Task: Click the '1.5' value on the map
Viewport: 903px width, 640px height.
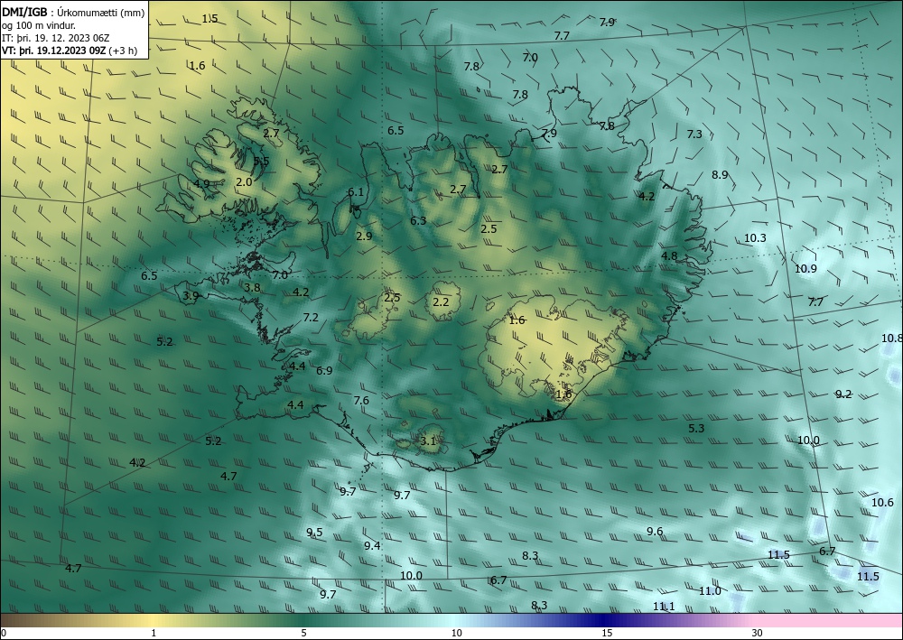Action: 210,18
